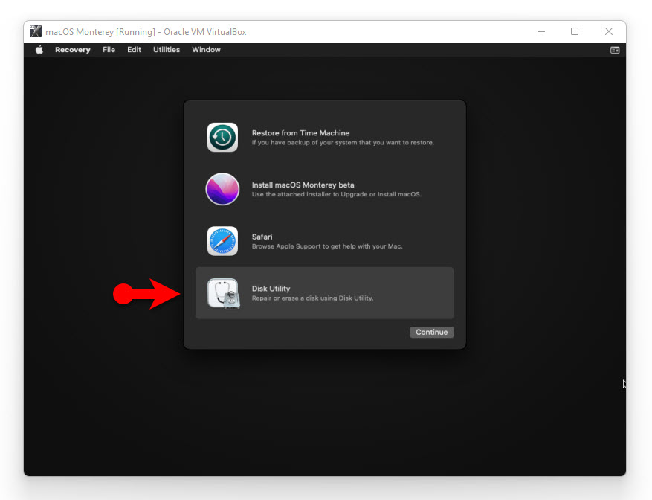Image resolution: width=652 pixels, height=500 pixels.
Task: Click 'Repair or erase a disk' description
Action: [x=313, y=298]
